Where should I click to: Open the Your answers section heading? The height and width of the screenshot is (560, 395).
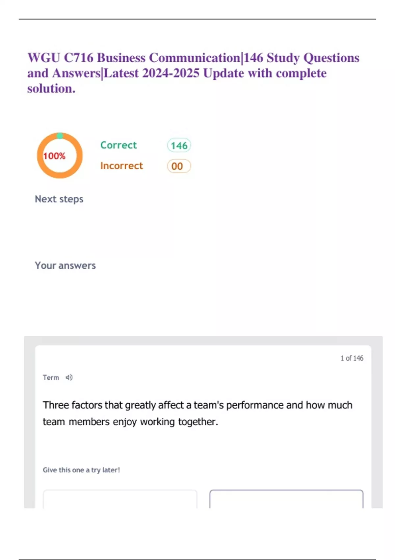tap(65, 266)
